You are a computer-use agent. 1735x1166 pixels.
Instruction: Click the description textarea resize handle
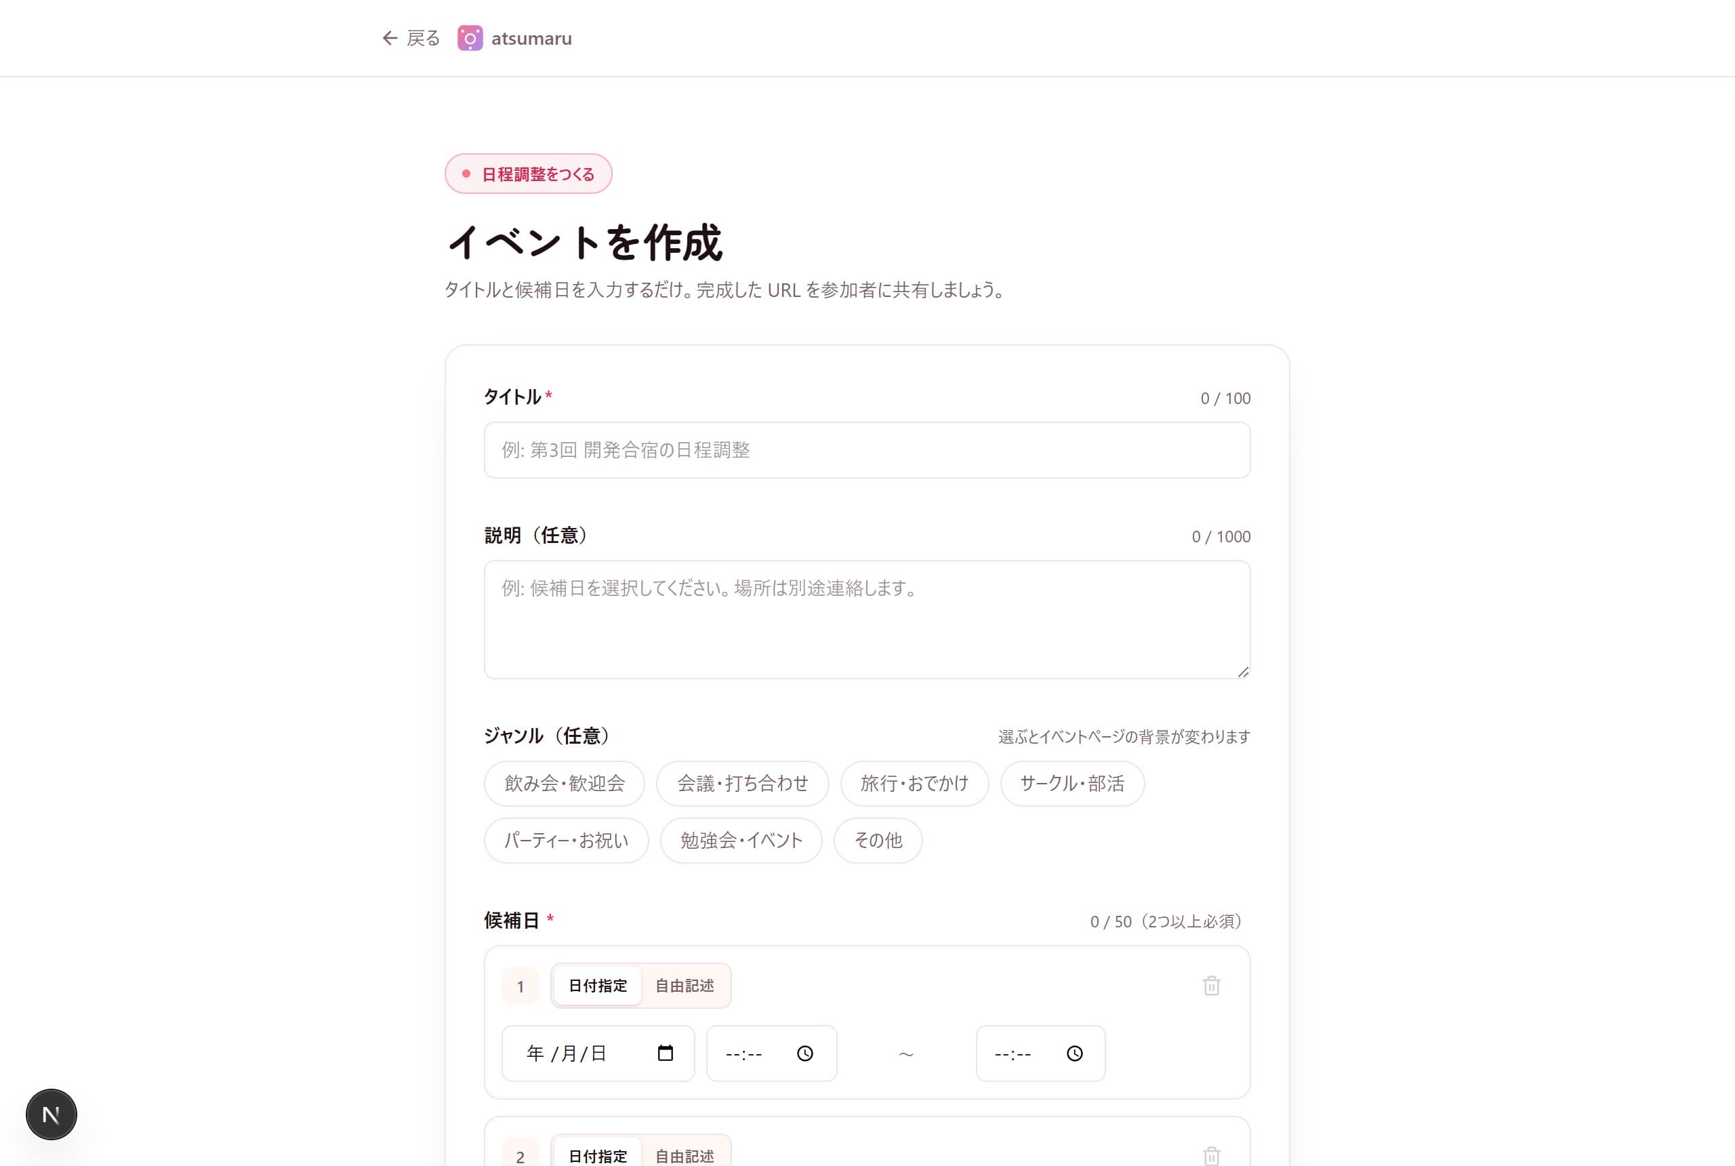coord(1243,672)
